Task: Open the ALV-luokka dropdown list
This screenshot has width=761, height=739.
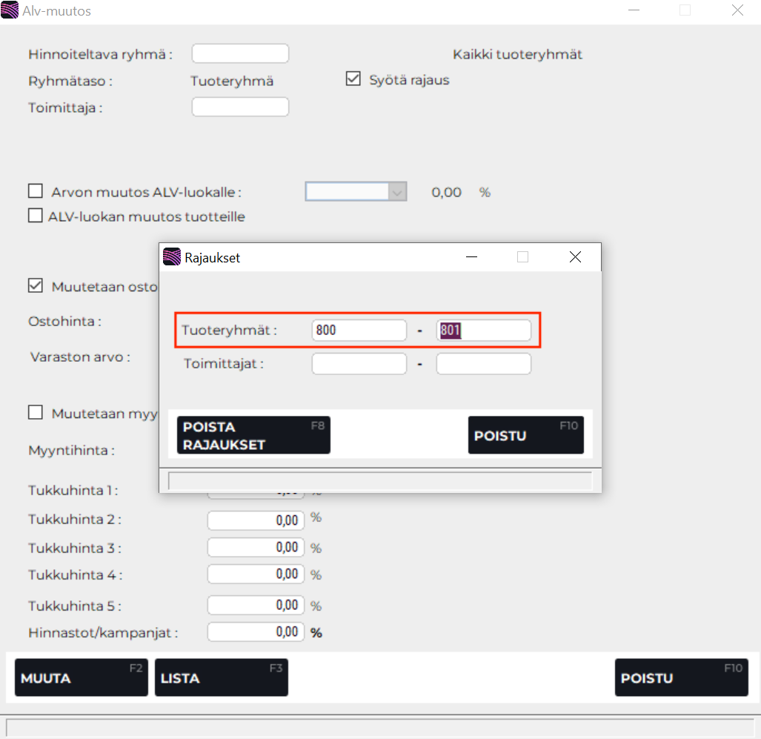Action: (398, 192)
